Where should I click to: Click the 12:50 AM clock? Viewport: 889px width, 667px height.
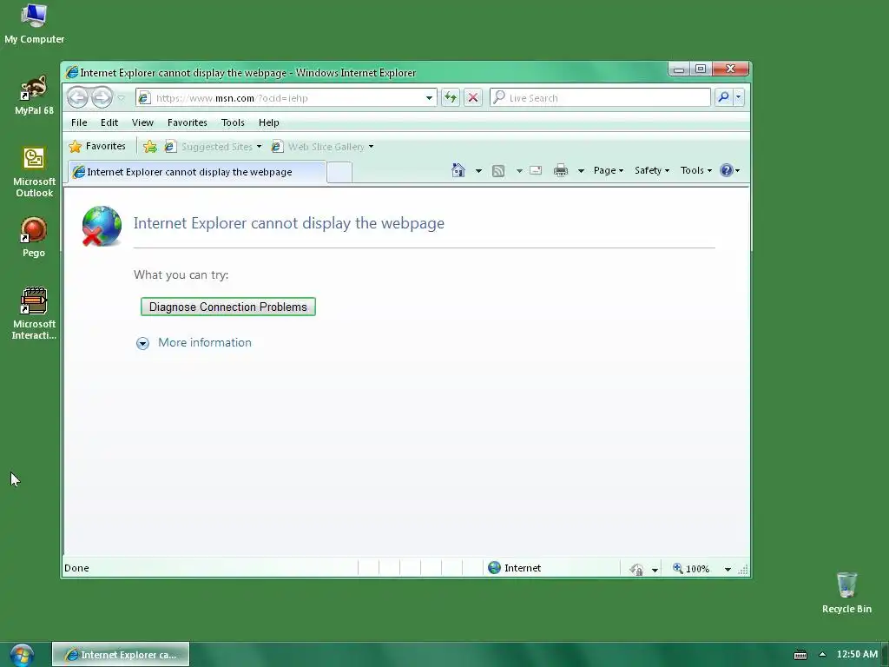[x=857, y=655]
